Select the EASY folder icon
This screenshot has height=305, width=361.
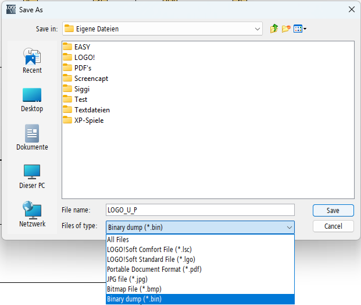(x=67, y=47)
